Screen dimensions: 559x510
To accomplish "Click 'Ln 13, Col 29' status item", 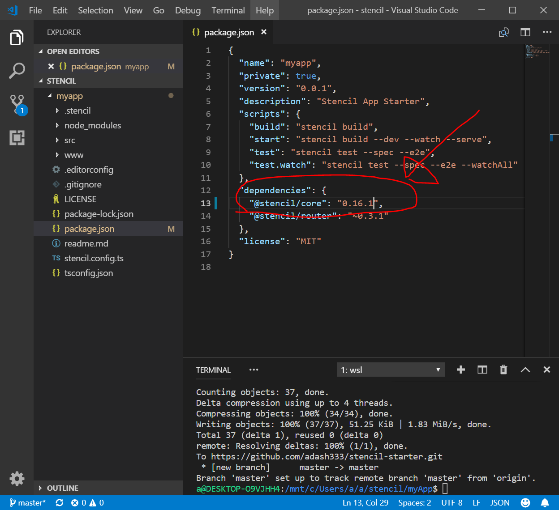I will coord(365,503).
